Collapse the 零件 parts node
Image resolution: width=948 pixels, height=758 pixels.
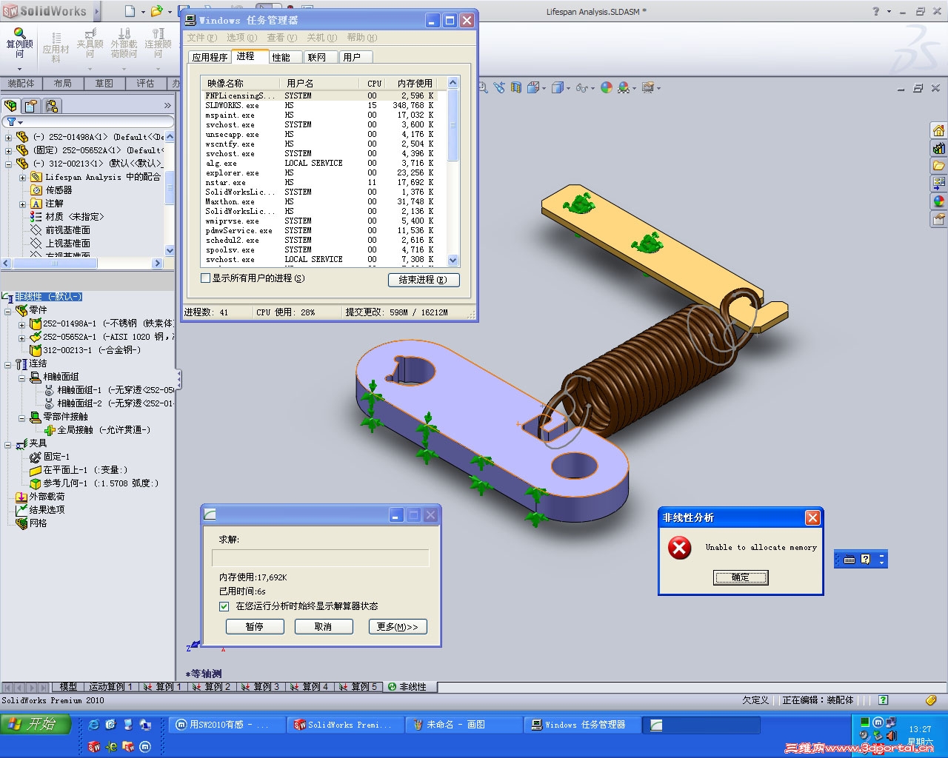tap(8, 311)
